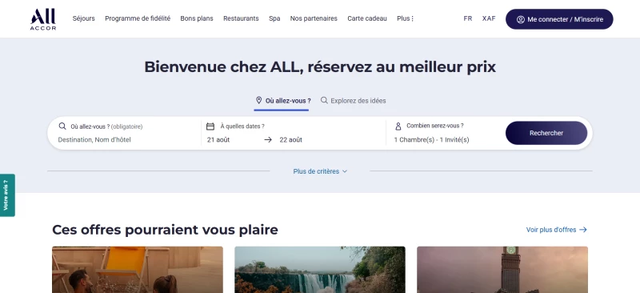640x293 pixels.
Task: Select the 21 août check-in date
Action: tap(218, 140)
